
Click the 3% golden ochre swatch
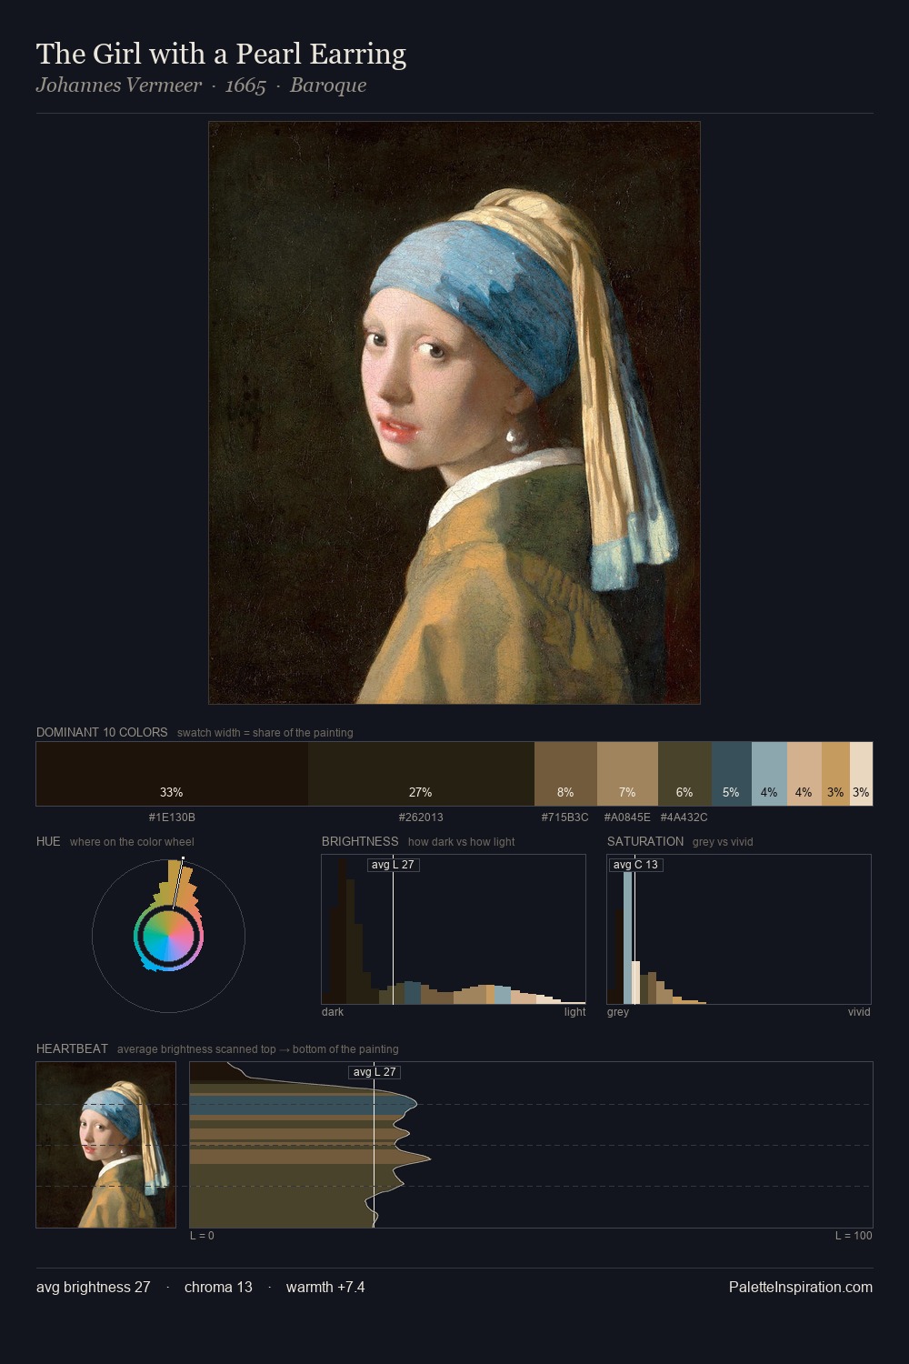point(835,774)
